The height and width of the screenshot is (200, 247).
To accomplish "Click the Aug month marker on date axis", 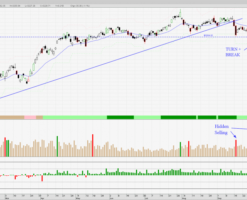I will point(184,198).
